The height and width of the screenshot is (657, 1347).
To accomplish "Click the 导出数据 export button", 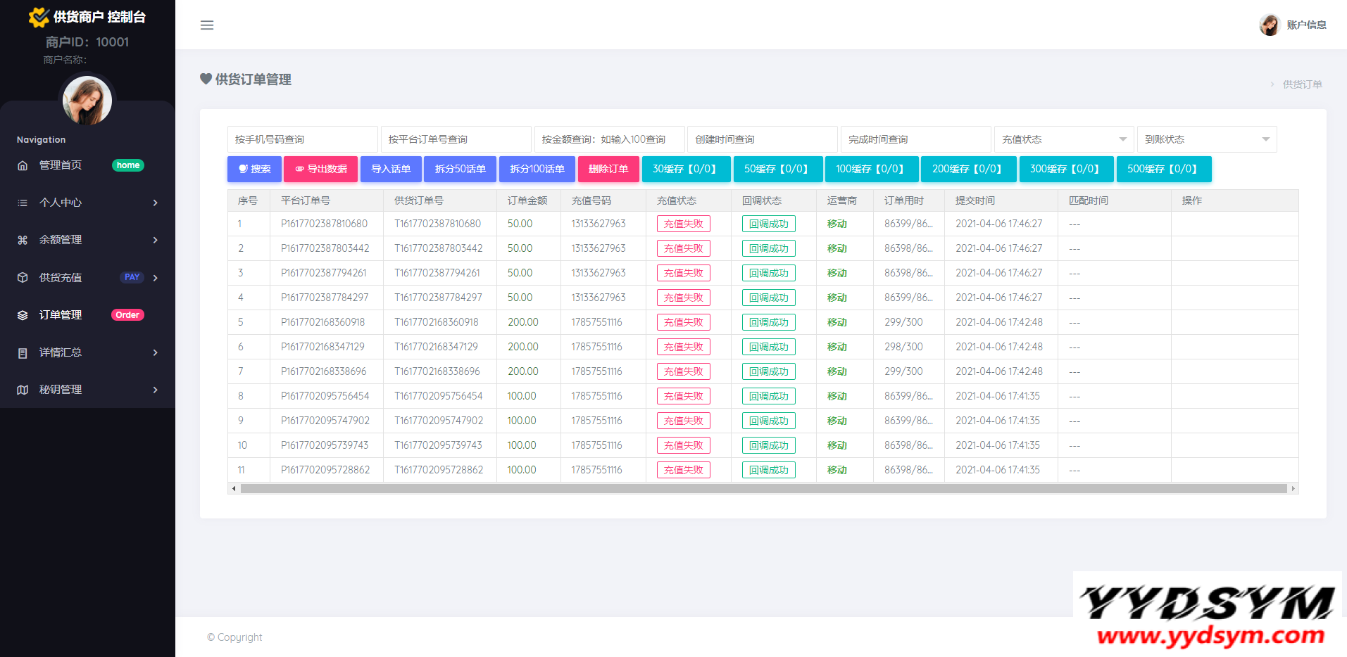I will tap(320, 169).
